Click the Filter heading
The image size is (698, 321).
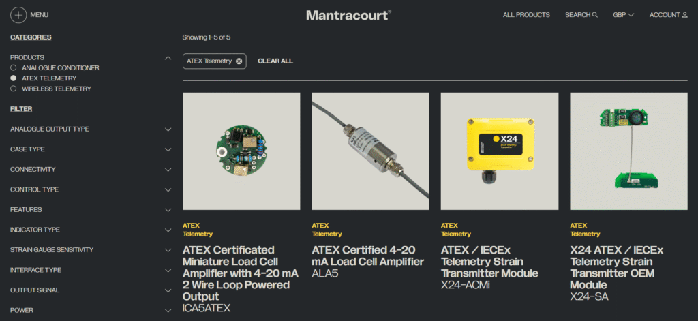coord(21,109)
